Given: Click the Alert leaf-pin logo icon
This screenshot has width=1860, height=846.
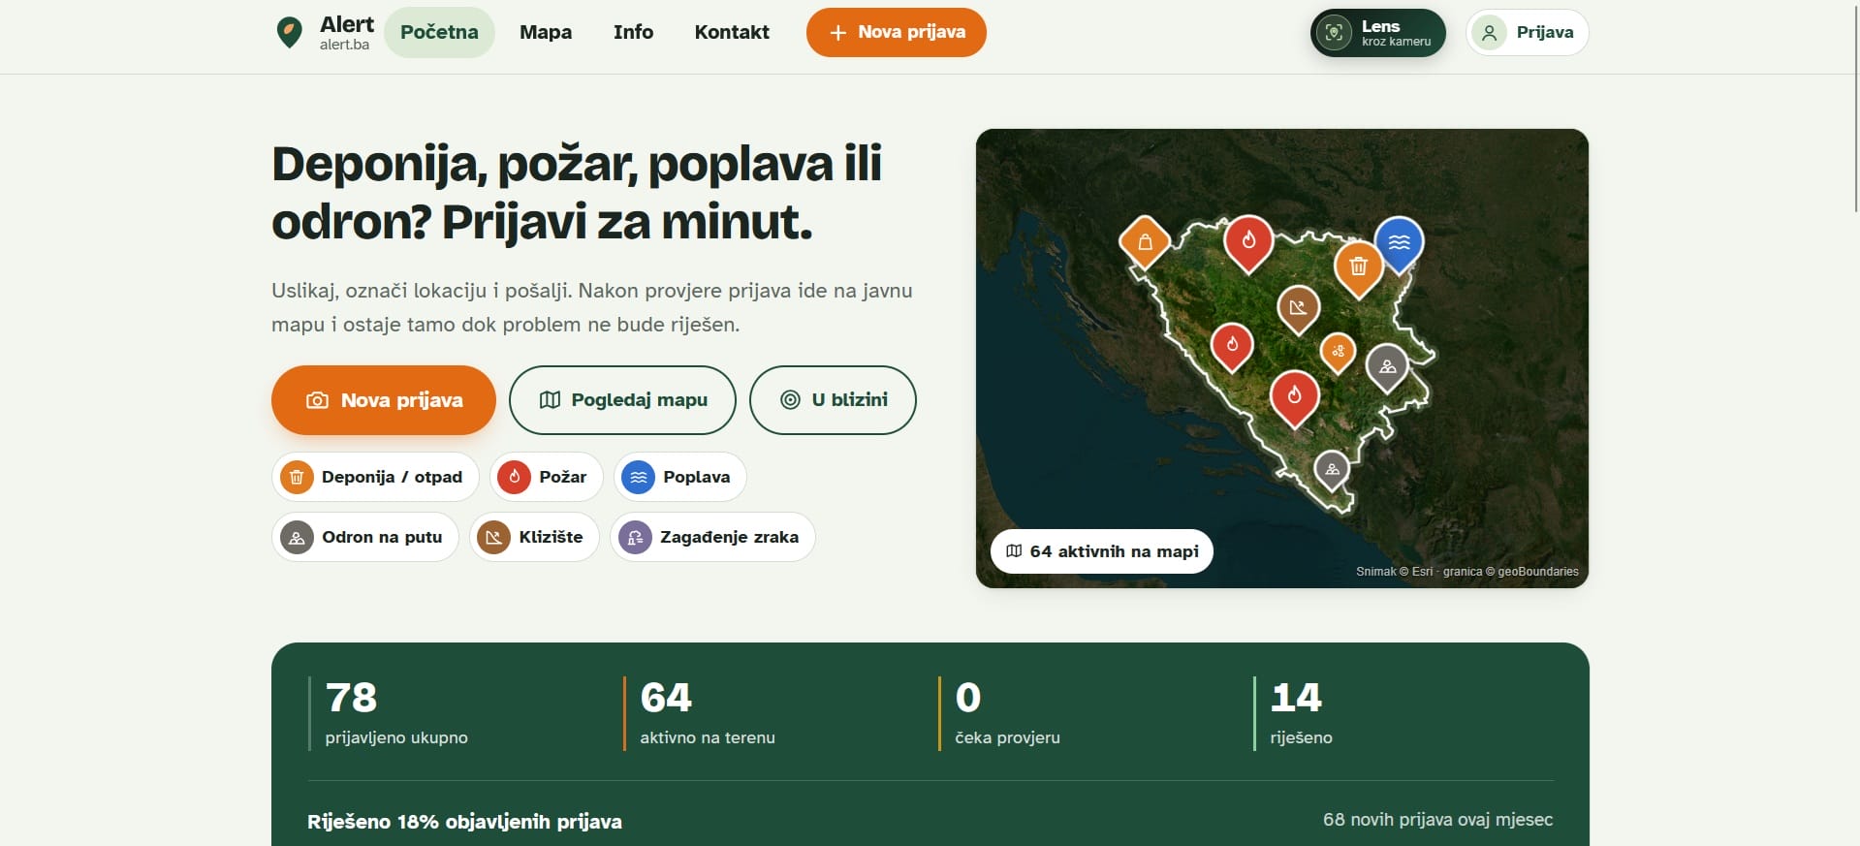Looking at the screenshot, I should tap(289, 32).
